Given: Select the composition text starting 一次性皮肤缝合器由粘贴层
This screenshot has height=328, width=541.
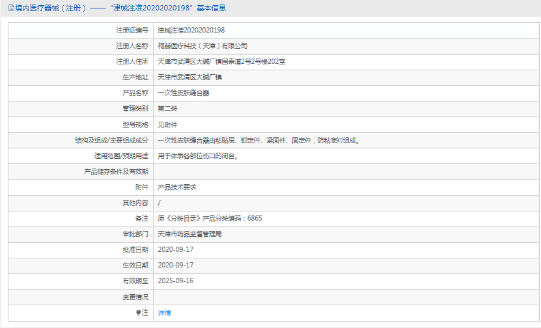Looking at the screenshot, I should point(259,141).
